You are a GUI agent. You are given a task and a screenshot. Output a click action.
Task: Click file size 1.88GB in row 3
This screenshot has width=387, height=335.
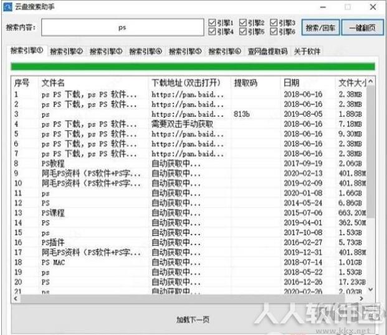click(x=350, y=114)
